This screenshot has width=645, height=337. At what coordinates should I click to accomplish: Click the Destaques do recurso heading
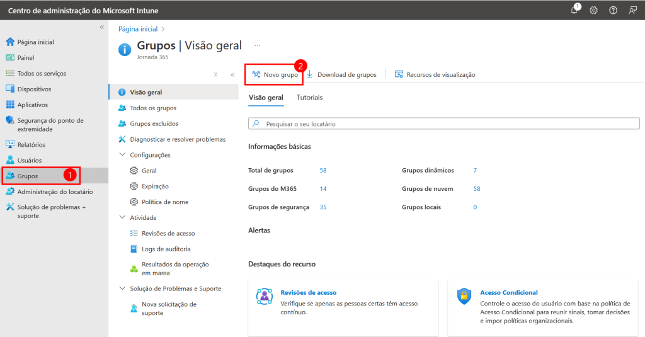(x=282, y=264)
